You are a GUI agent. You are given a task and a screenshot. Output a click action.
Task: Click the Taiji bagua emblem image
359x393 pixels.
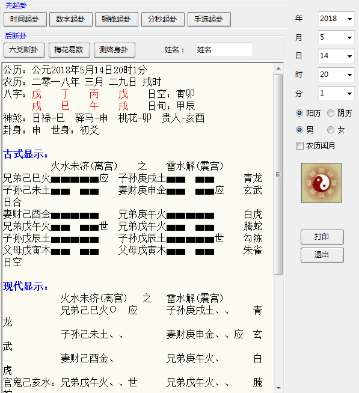click(x=321, y=183)
